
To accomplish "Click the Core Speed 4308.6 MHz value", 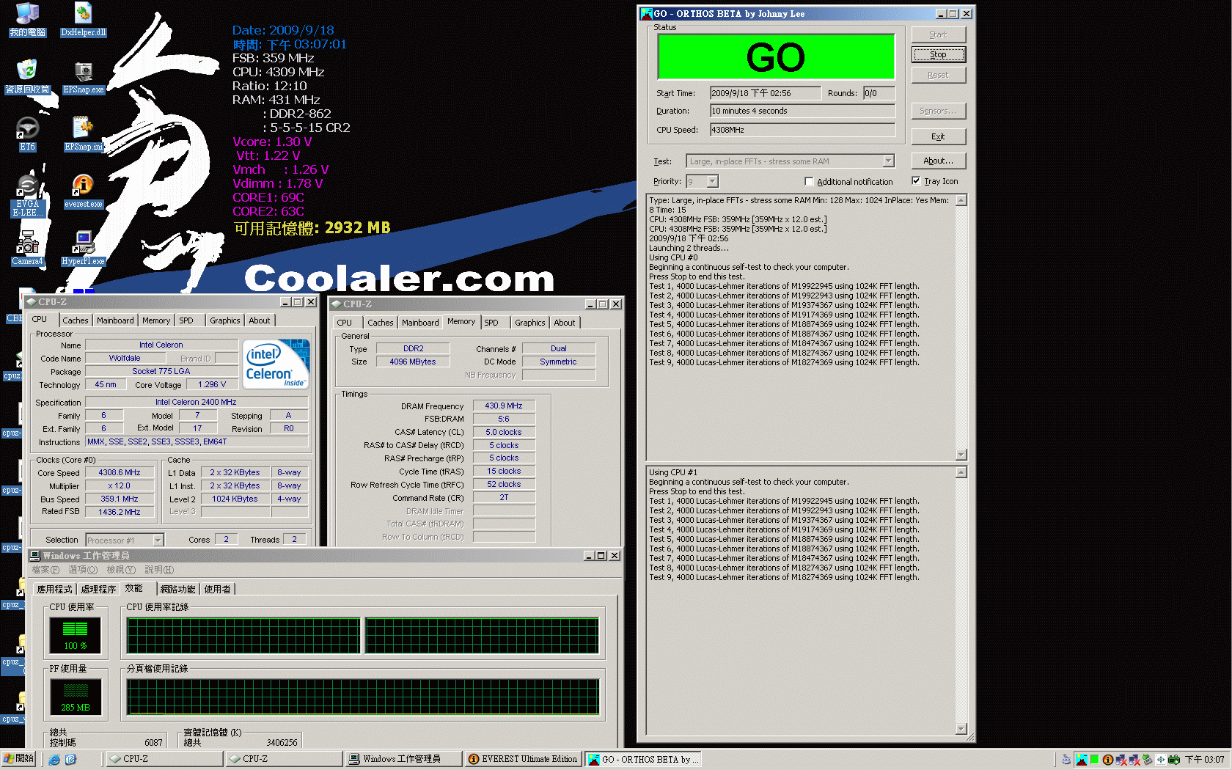I will pos(120,473).
